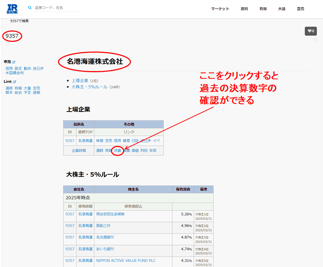Click the 企業詳細 link

pos(79,151)
